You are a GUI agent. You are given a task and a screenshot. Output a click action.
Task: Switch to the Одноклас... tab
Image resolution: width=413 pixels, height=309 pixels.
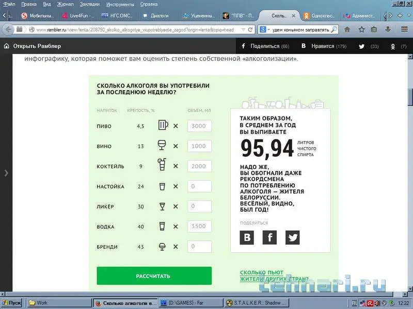(320, 16)
